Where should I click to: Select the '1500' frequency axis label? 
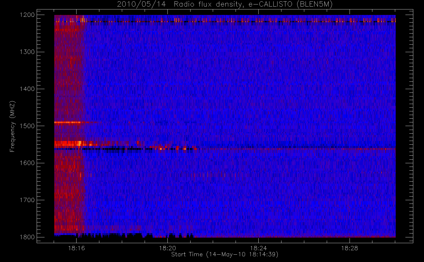pyautogui.click(x=27, y=126)
